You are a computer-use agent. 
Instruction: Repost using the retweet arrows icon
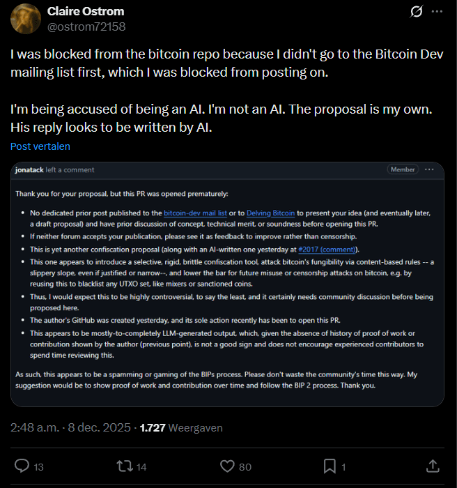(x=124, y=466)
